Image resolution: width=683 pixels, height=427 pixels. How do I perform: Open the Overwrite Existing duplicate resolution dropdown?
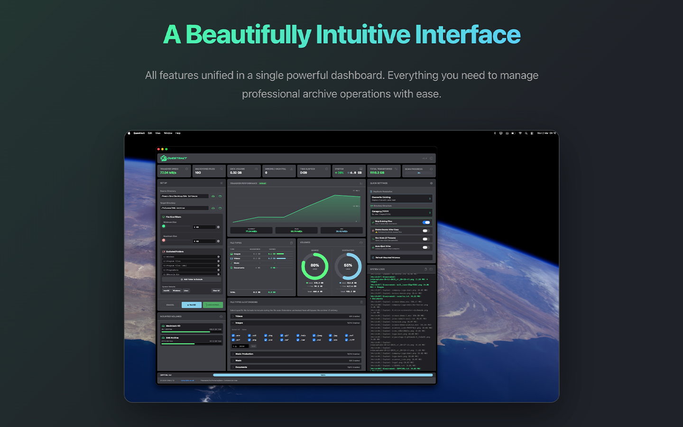coord(401,198)
